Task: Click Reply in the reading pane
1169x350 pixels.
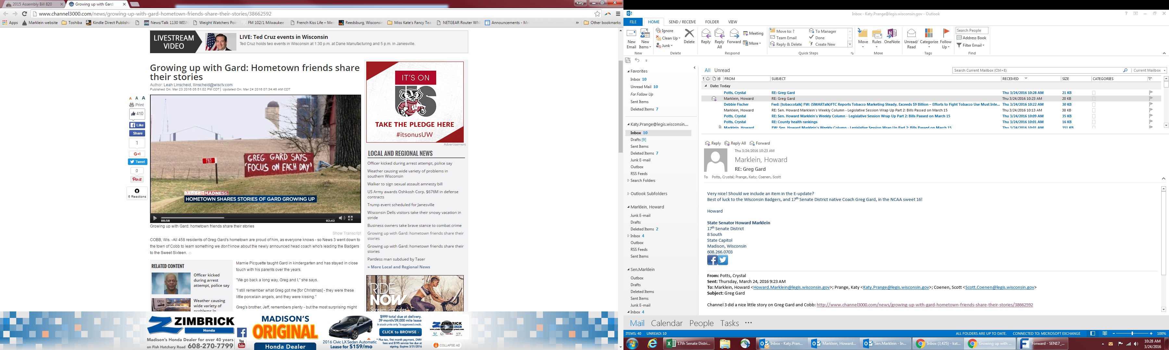Action: 713,143
